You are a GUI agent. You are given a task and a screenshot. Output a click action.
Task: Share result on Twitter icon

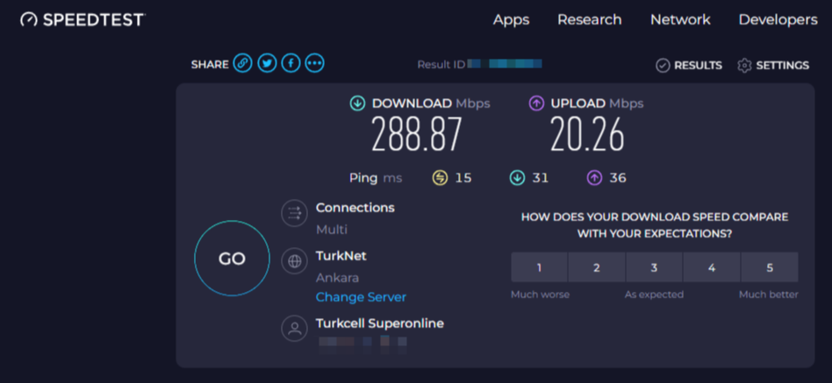pyautogui.click(x=267, y=64)
